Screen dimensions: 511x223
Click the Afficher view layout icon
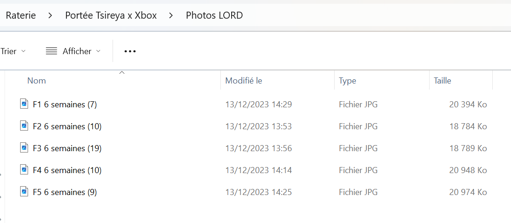pyautogui.click(x=51, y=51)
